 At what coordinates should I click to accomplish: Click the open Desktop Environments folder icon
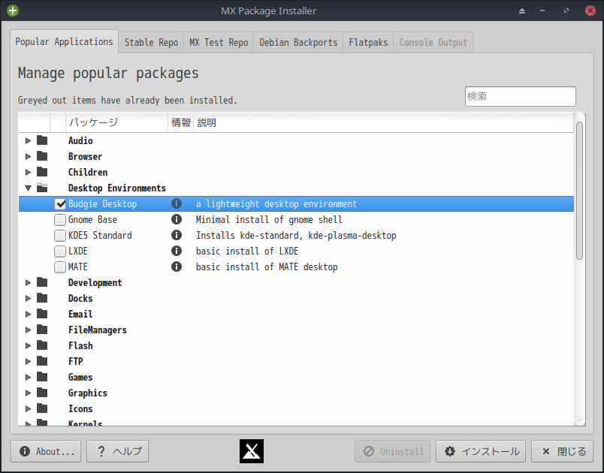point(42,188)
